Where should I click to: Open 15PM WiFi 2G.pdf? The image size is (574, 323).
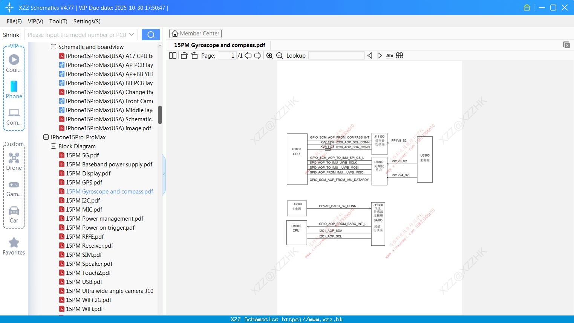(x=85, y=300)
